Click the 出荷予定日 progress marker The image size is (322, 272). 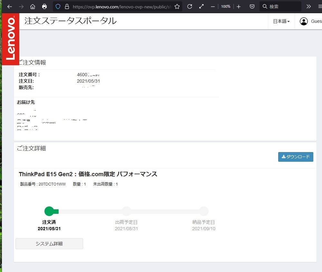(127, 211)
